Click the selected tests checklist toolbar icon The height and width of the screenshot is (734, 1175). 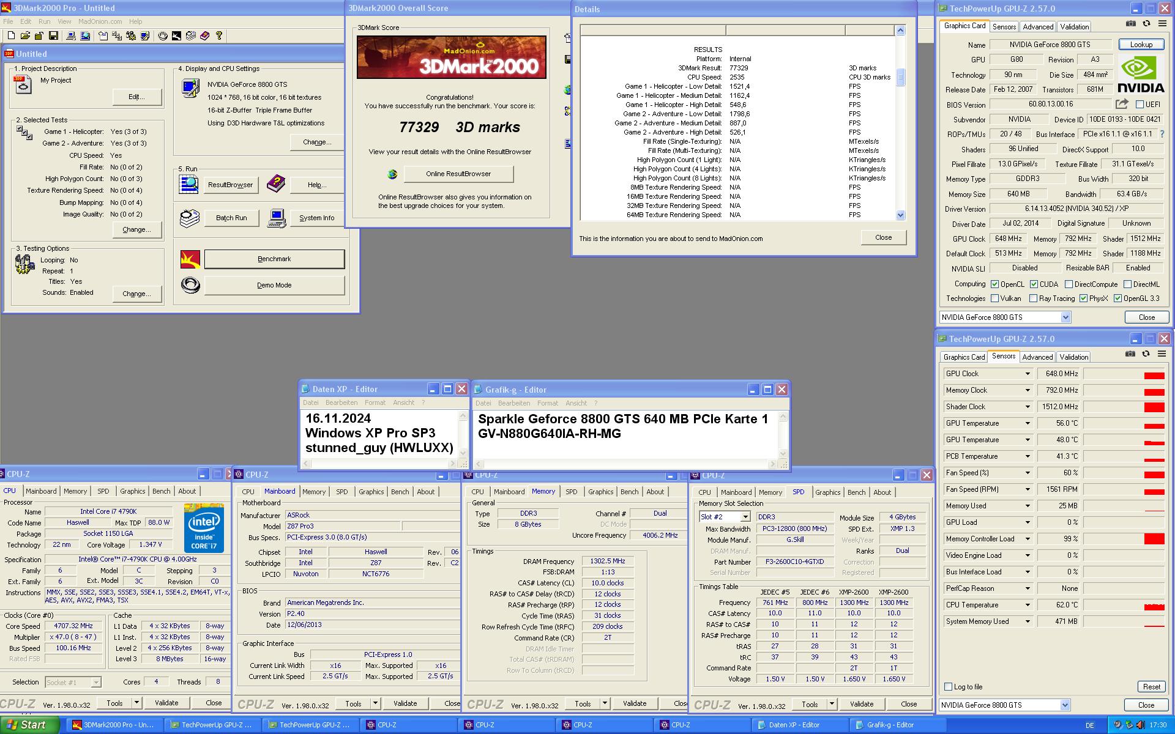(x=117, y=35)
